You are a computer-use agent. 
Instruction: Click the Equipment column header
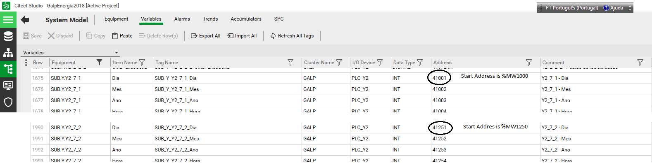click(x=64, y=63)
